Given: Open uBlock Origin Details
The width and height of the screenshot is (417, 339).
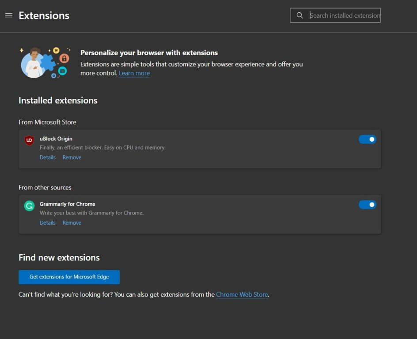Looking at the screenshot, I should [x=48, y=157].
